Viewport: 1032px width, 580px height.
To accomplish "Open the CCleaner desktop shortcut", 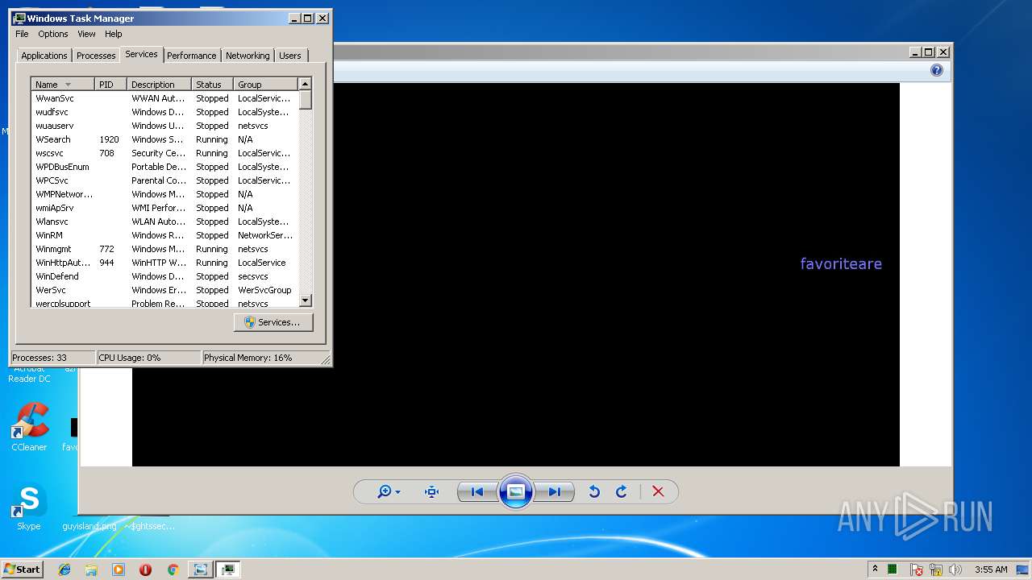I will pos(29,427).
